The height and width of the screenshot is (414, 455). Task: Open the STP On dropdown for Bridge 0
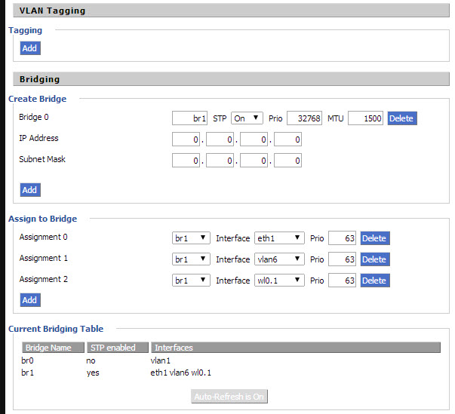pos(247,118)
